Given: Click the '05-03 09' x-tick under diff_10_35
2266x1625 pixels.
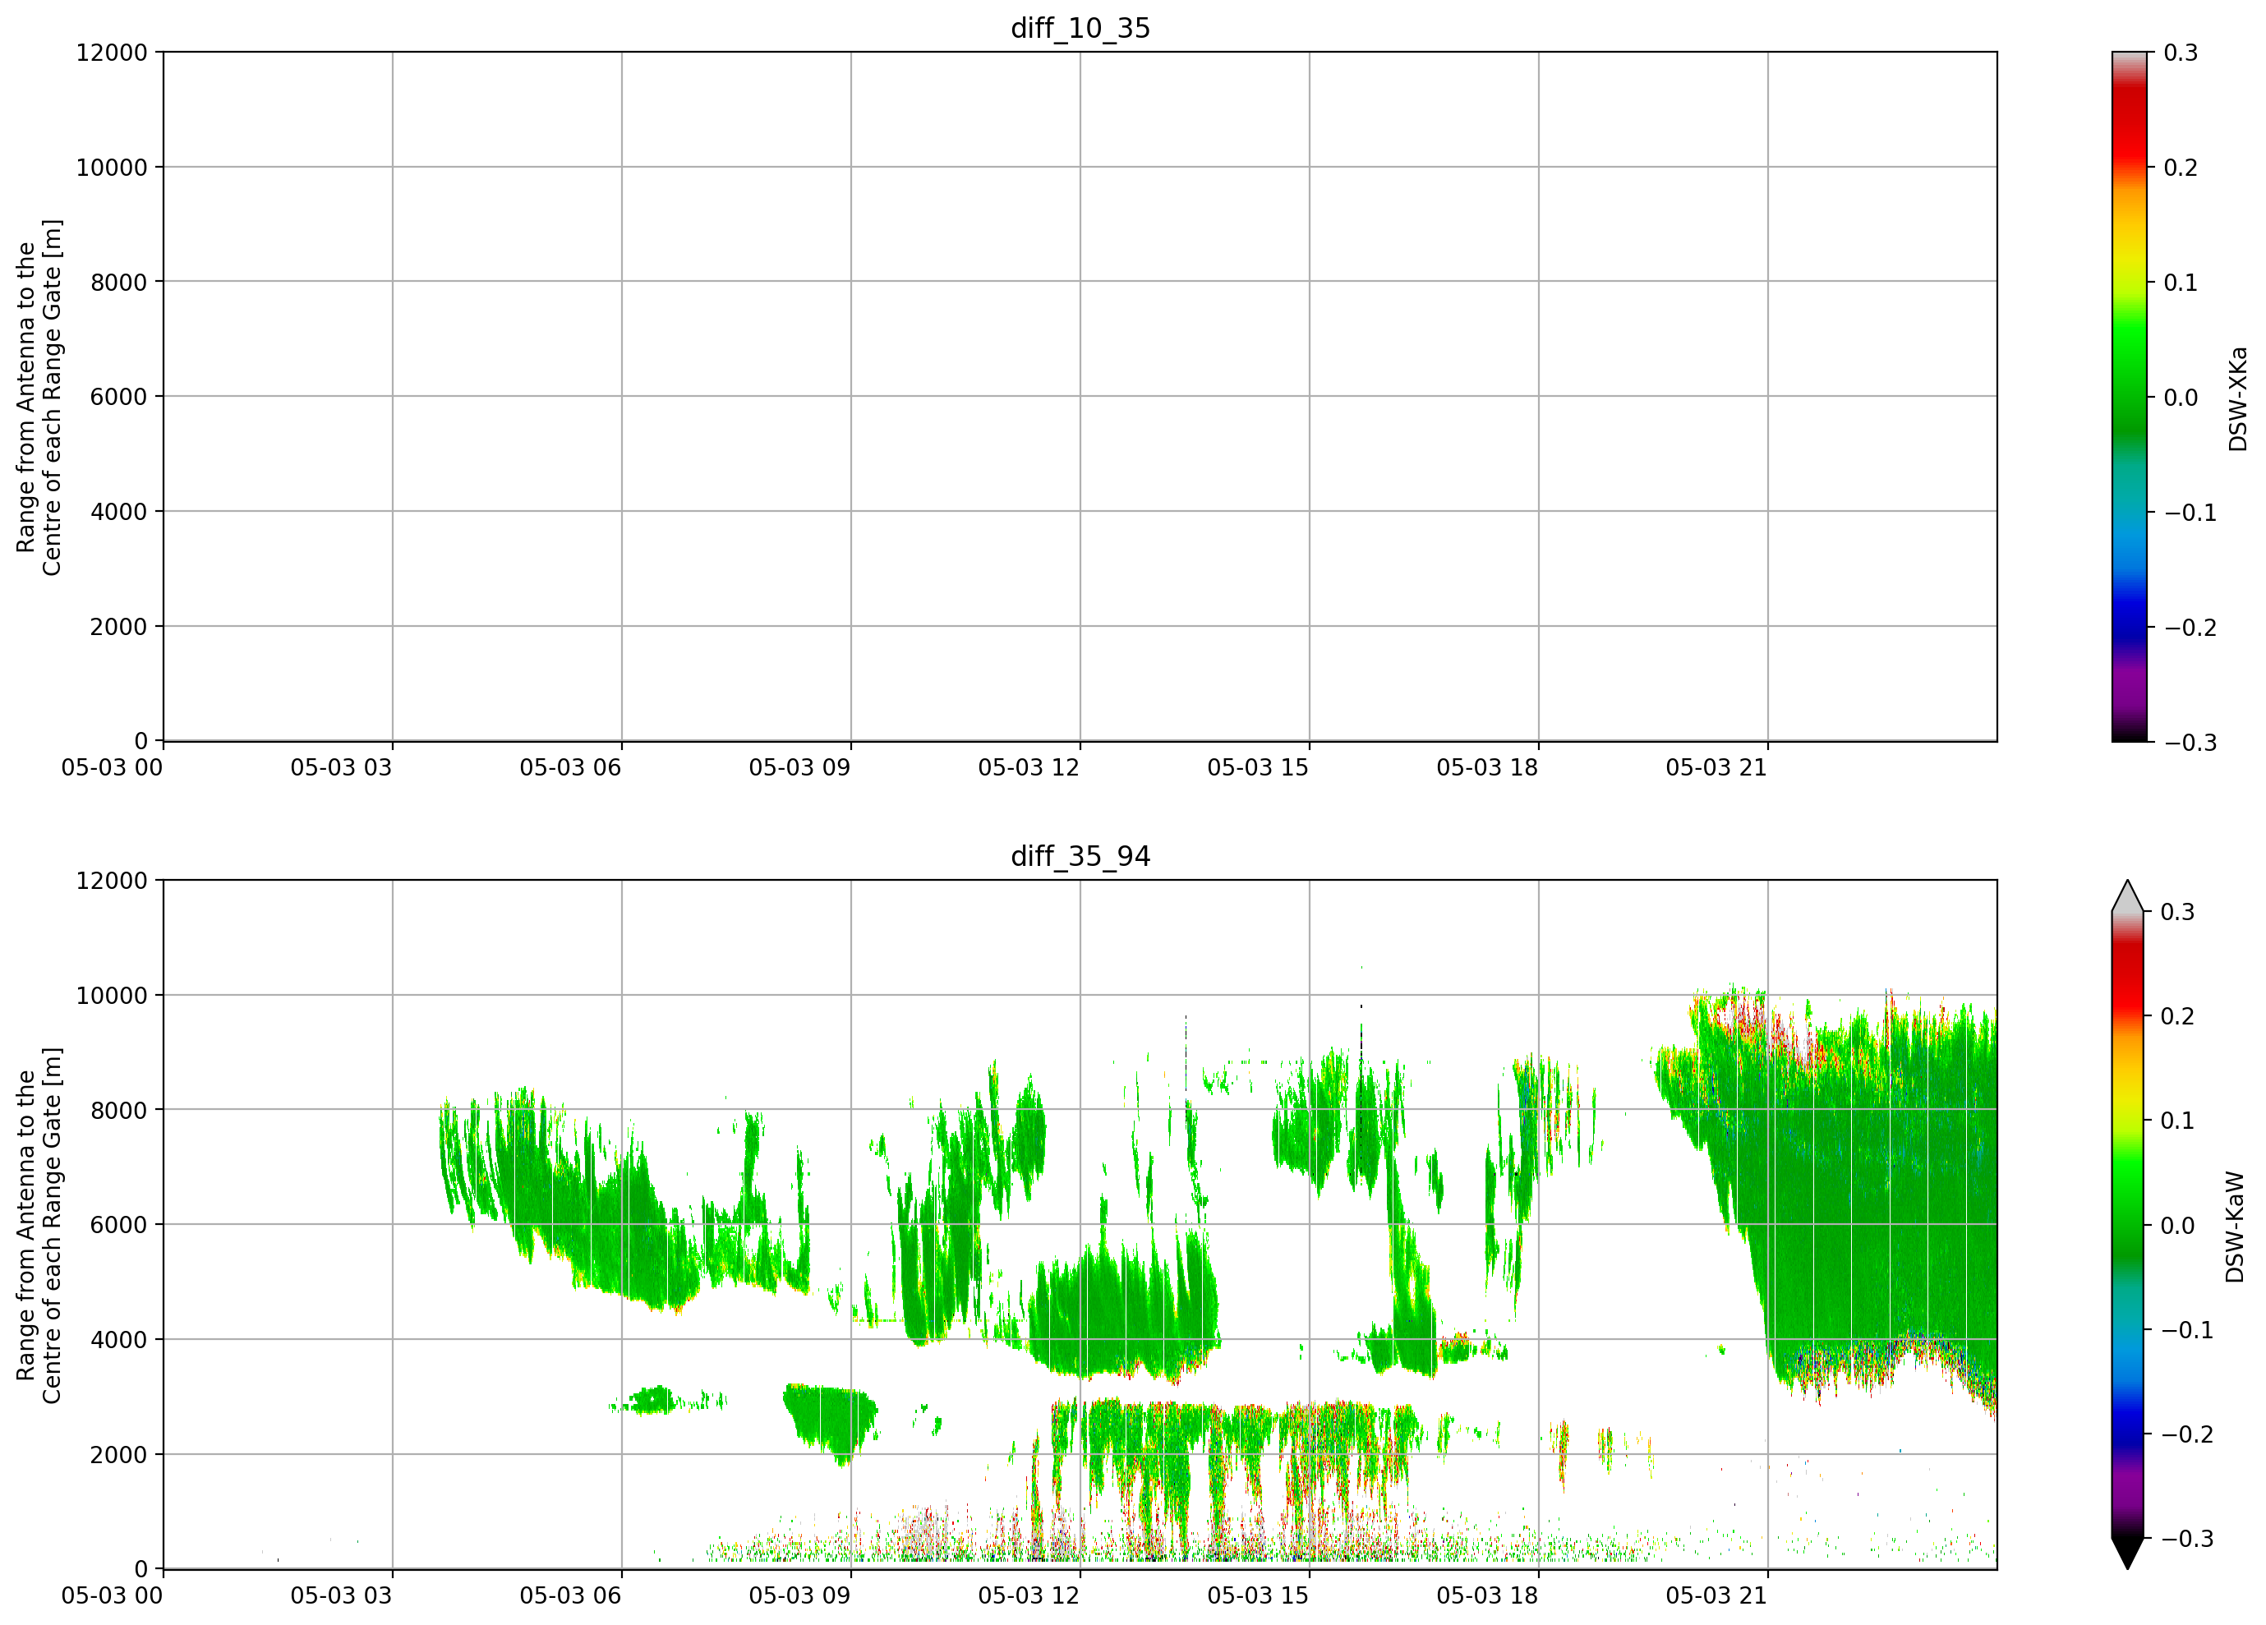Looking at the screenshot, I should [799, 767].
